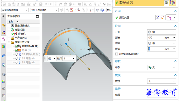Select the History Mode tree row
Screen dimensions: 179x101
(22, 26)
